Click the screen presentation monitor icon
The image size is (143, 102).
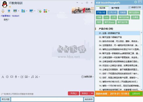point(15,11)
